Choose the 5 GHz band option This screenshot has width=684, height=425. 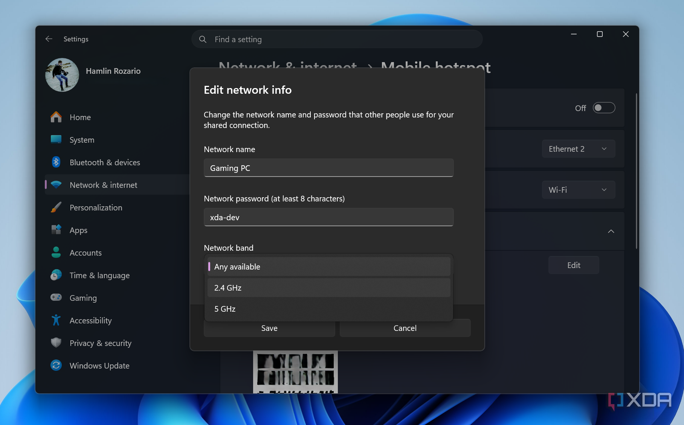[329, 309]
